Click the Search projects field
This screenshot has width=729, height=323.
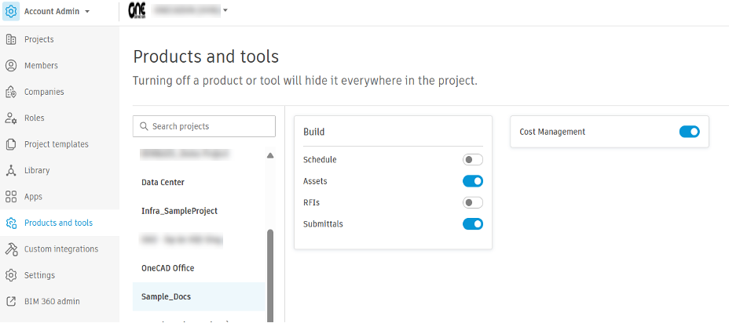click(x=204, y=126)
